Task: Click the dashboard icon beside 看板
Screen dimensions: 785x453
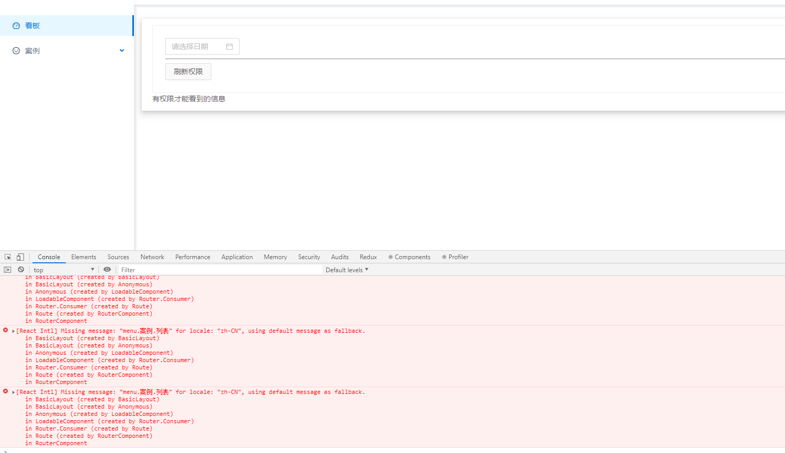Action: click(x=16, y=26)
